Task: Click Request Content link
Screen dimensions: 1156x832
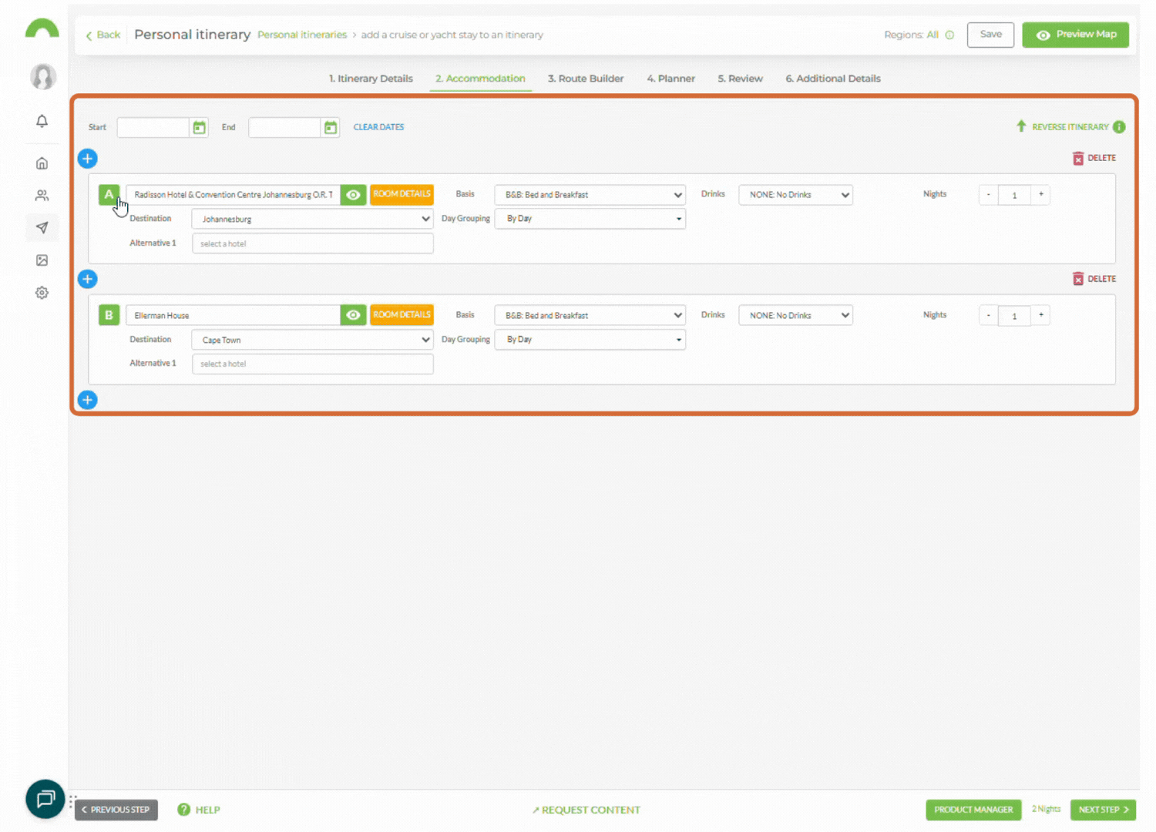Action: 586,810
